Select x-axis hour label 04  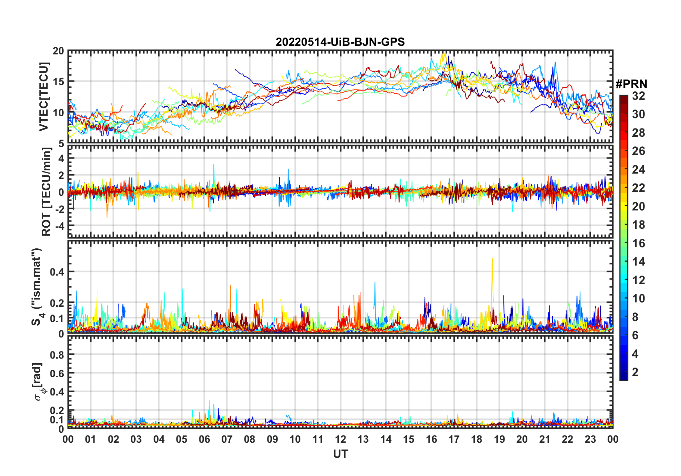159,439
